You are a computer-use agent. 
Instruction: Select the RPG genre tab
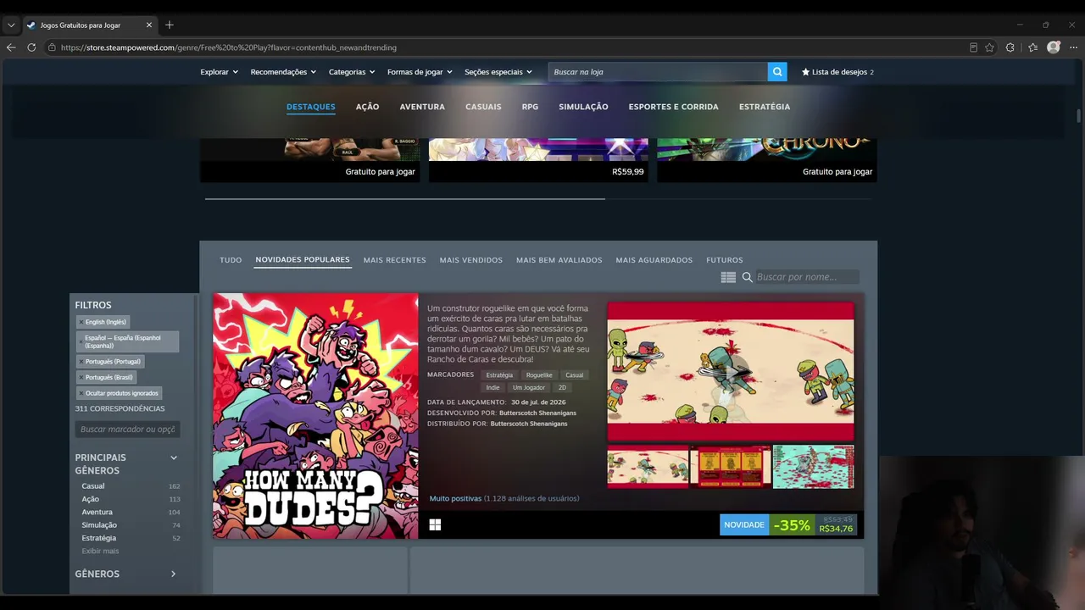[x=530, y=107]
